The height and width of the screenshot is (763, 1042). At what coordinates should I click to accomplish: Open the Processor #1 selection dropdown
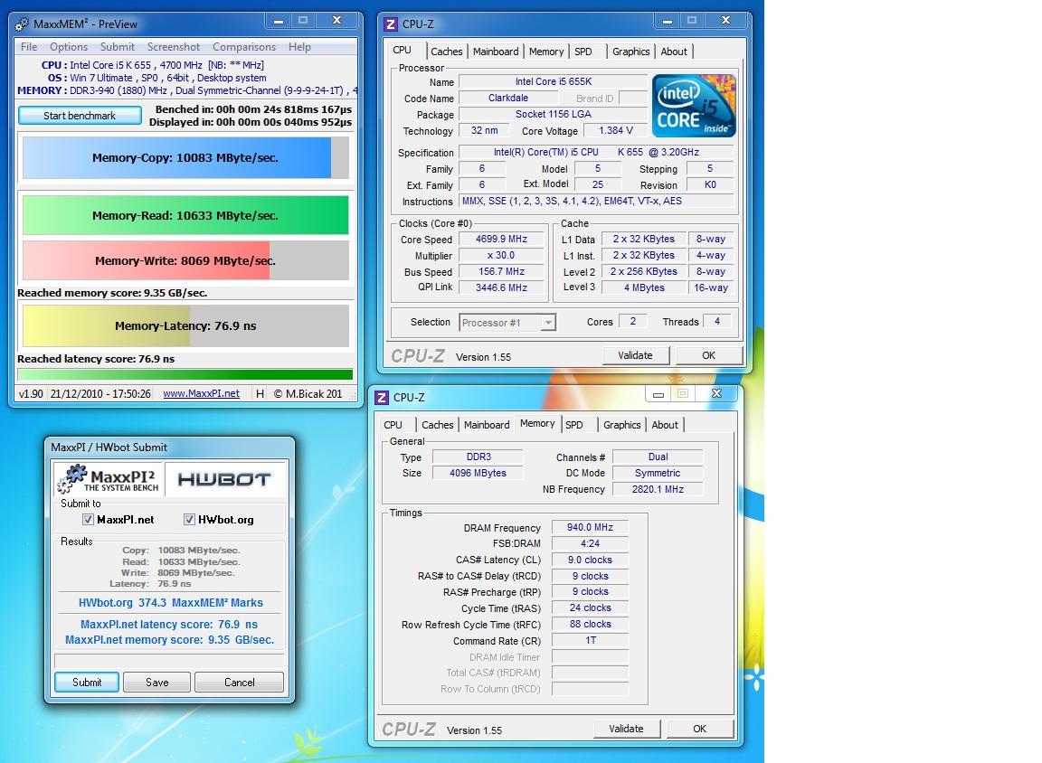click(507, 323)
